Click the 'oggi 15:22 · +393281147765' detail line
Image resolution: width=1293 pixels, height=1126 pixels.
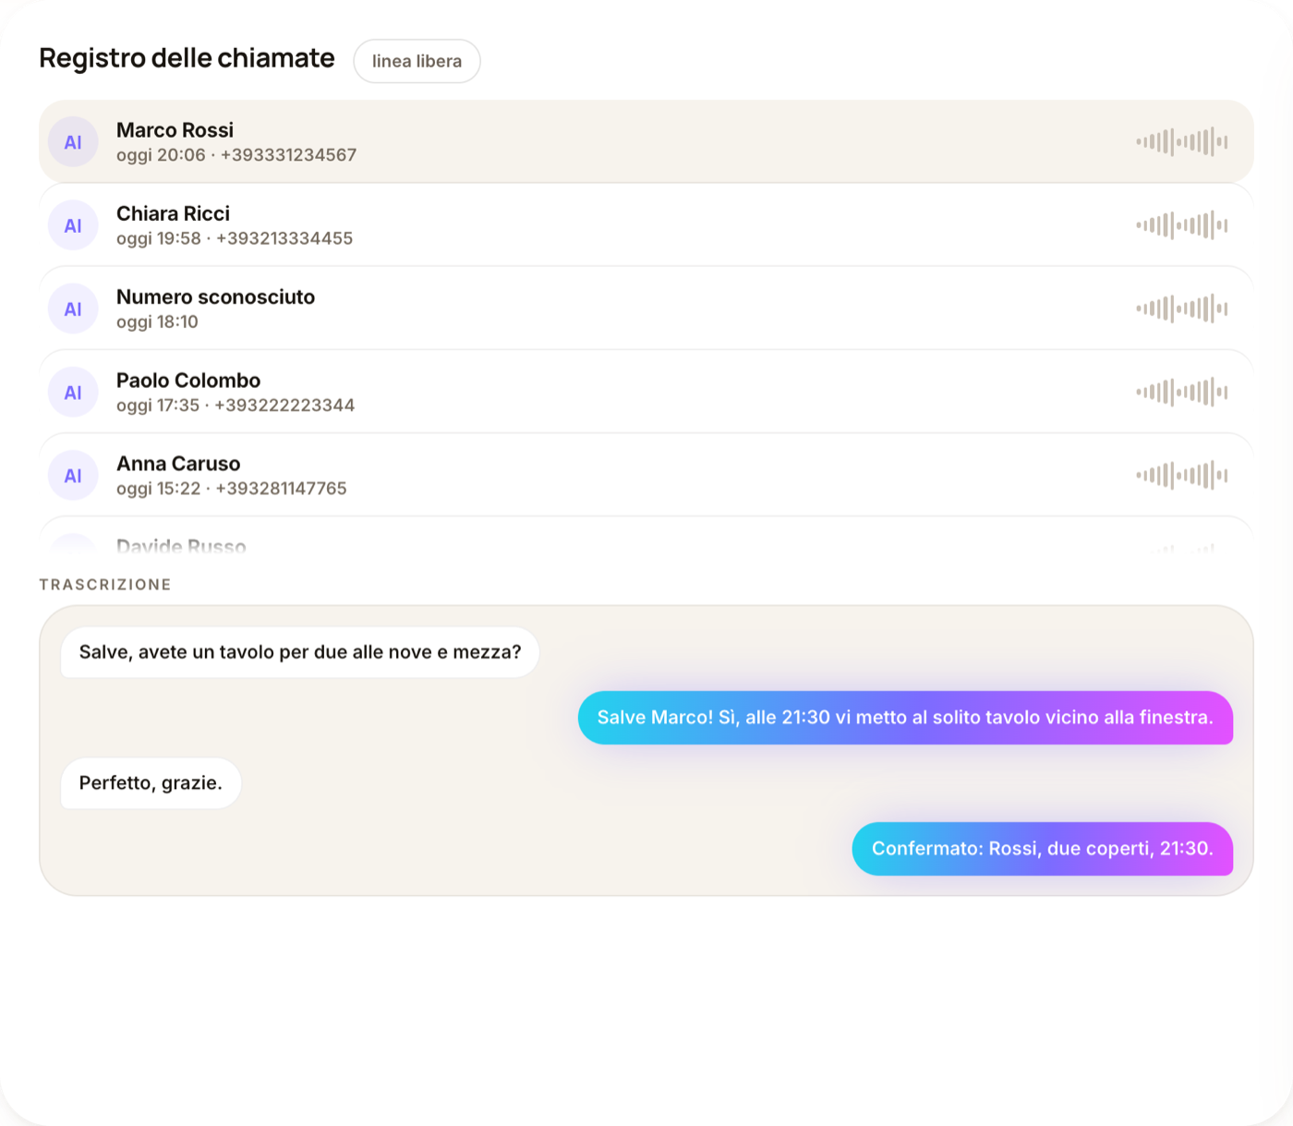pyautogui.click(x=232, y=489)
